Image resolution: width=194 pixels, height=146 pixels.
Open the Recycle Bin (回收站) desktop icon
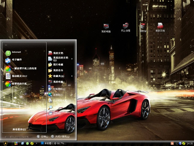[x=143, y=27]
